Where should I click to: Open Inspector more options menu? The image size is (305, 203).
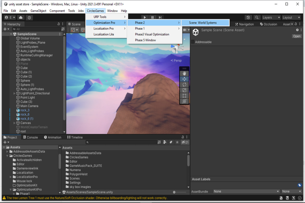tap(301, 30)
